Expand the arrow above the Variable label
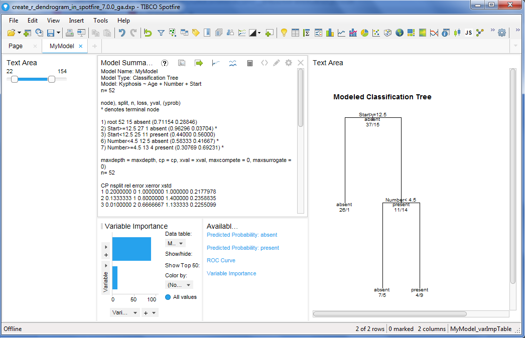This screenshot has width=525, height=338. pos(106,266)
